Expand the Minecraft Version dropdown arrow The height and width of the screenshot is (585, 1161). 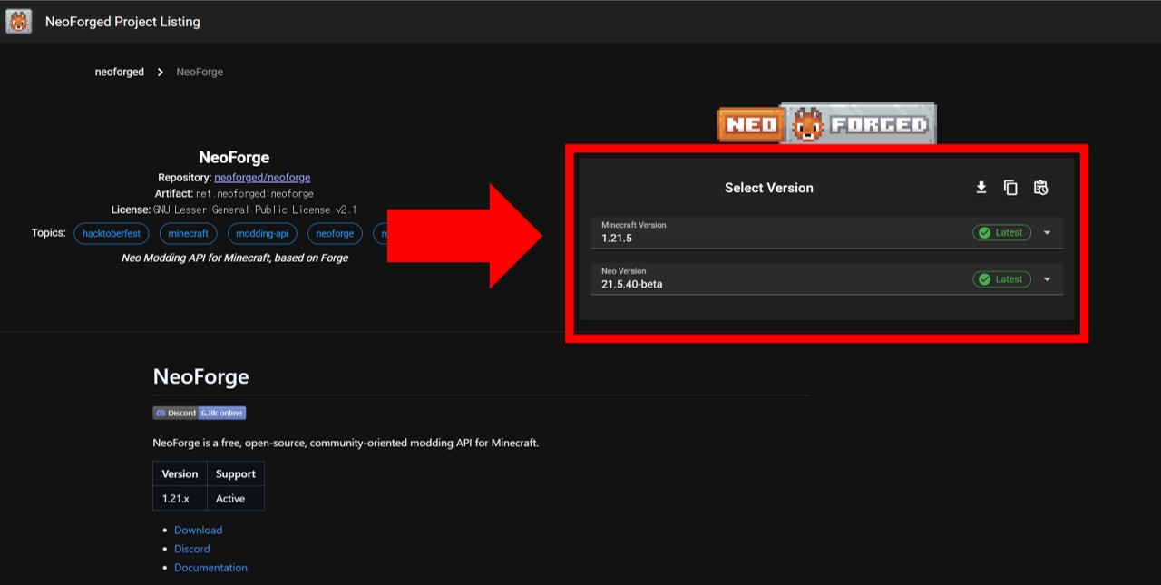tap(1047, 233)
